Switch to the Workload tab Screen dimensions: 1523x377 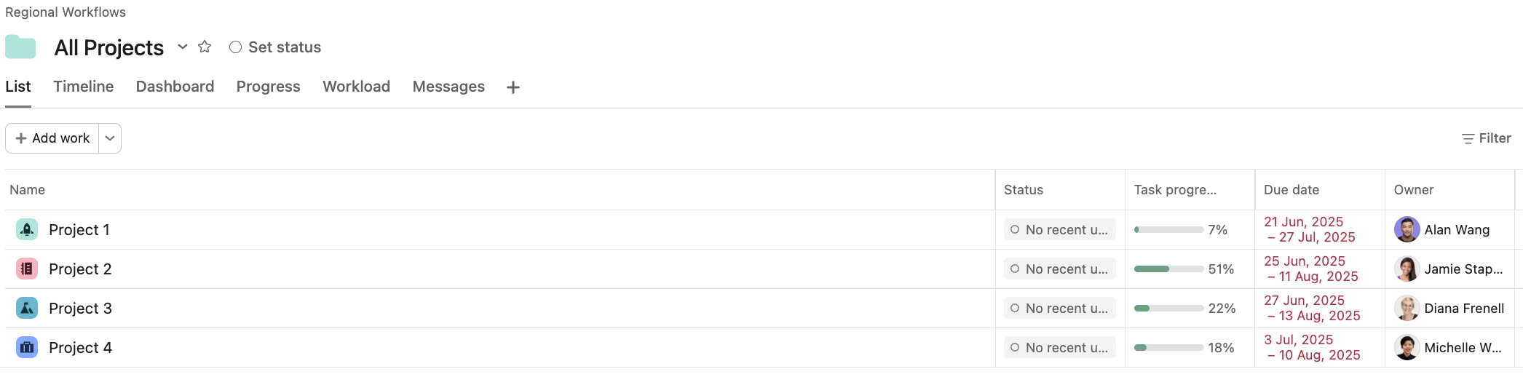357,87
